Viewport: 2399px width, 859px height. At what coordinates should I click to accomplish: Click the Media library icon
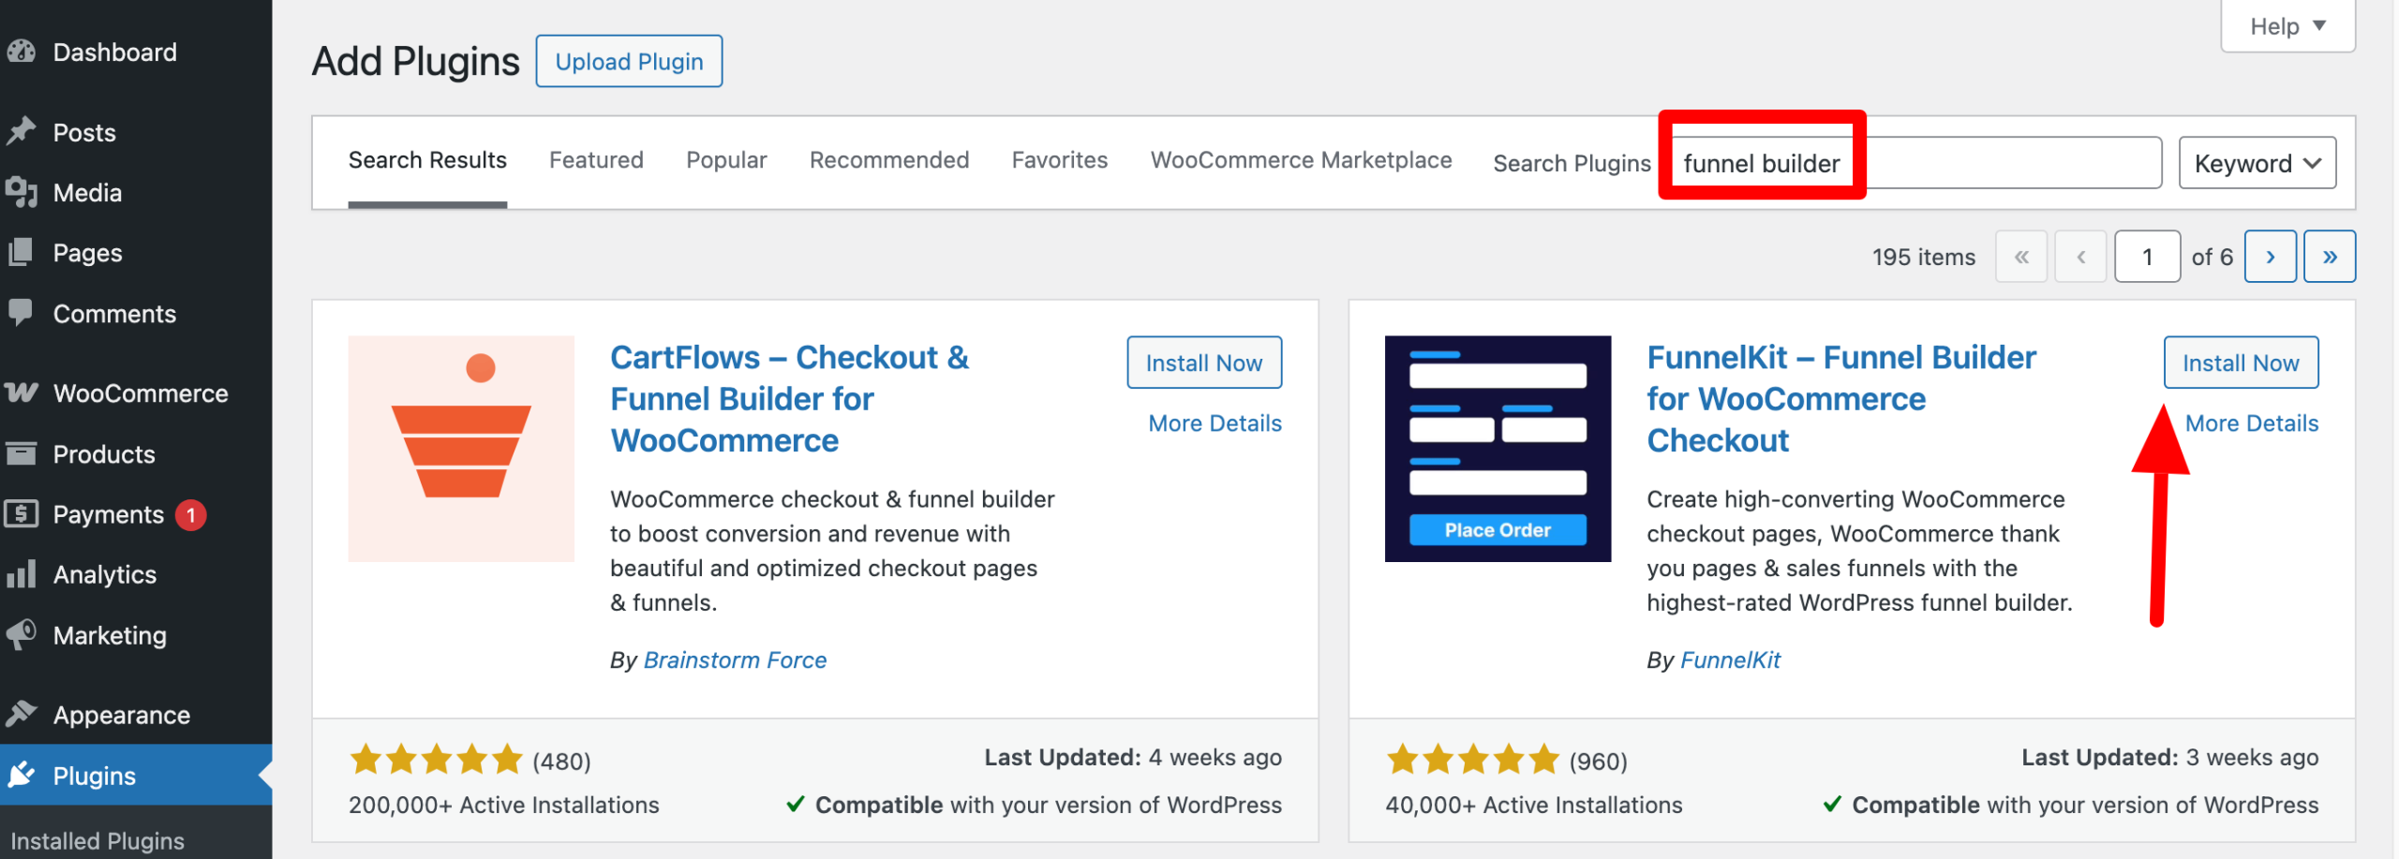21,192
